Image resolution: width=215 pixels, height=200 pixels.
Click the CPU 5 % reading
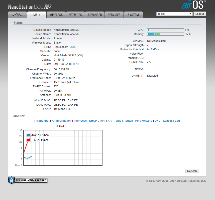(187, 30)
